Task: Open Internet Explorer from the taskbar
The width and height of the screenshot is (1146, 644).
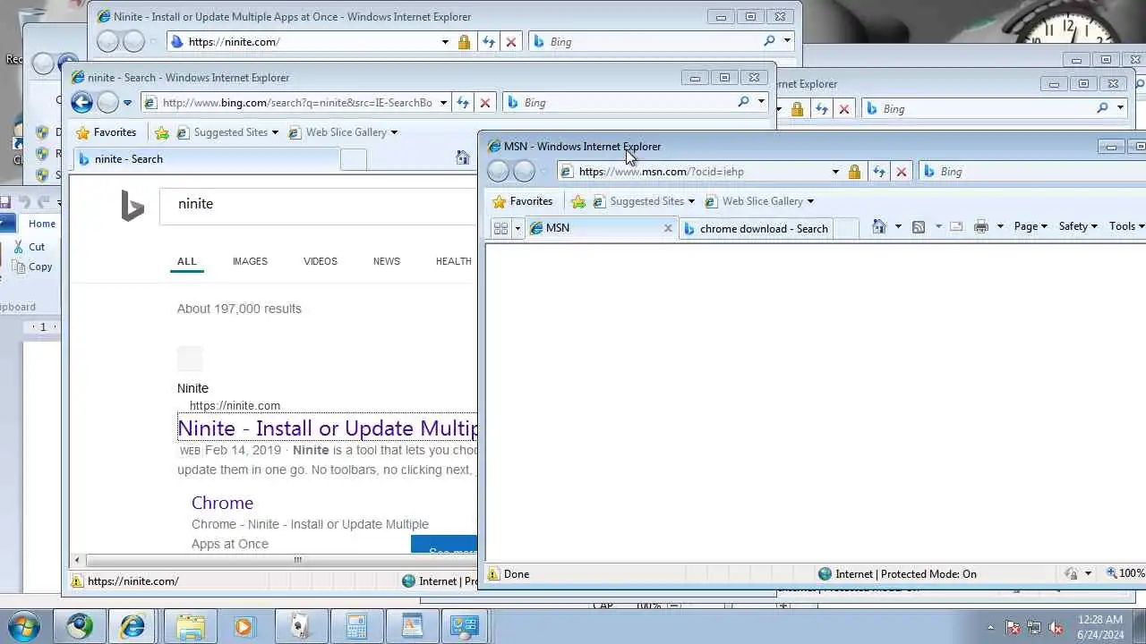Action: pyautogui.click(x=133, y=626)
